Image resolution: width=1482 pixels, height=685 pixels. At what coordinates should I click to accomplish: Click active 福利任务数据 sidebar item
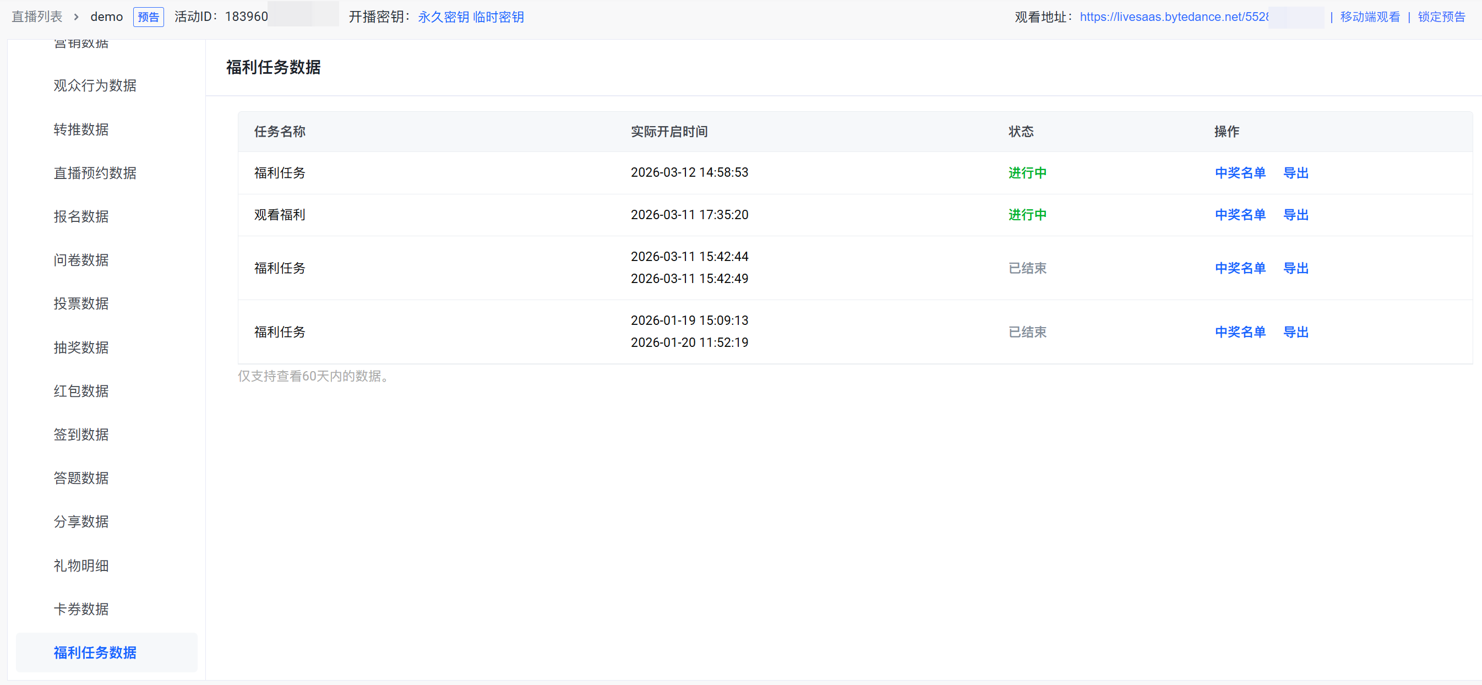pos(95,652)
